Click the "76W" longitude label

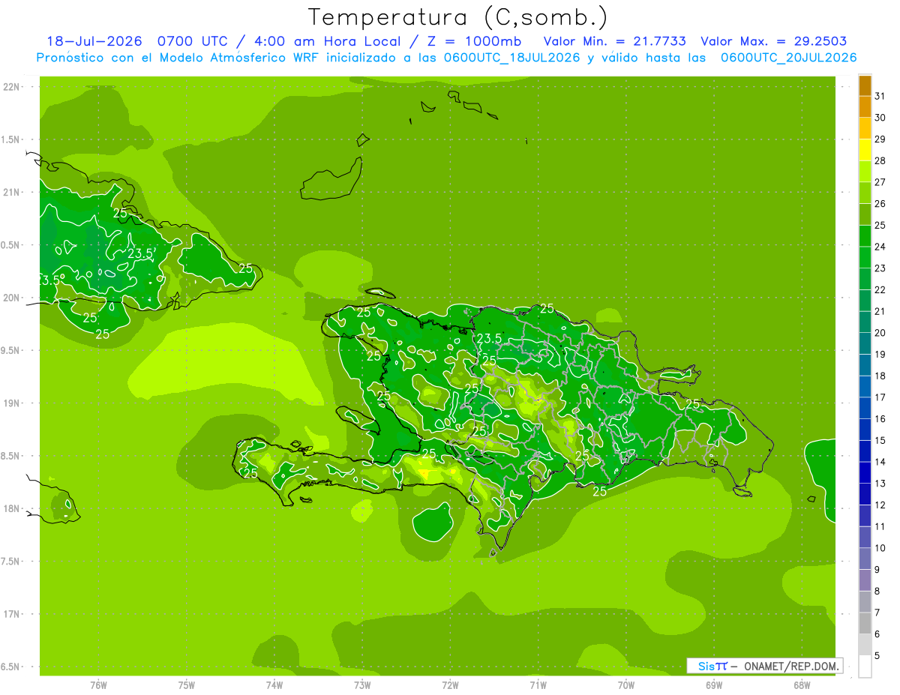click(x=98, y=685)
